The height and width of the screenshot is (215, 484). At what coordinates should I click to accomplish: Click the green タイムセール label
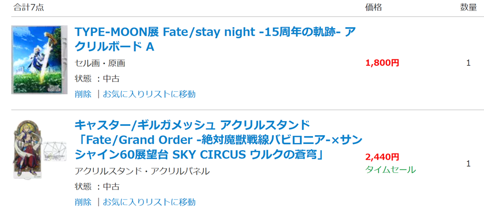(x=391, y=169)
